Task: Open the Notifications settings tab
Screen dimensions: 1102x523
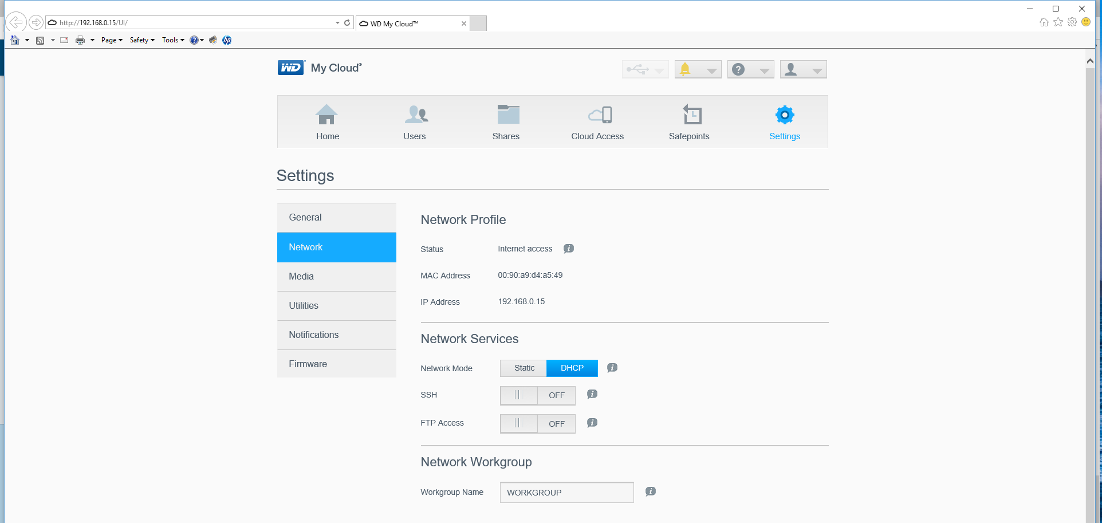Action: click(x=337, y=335)
